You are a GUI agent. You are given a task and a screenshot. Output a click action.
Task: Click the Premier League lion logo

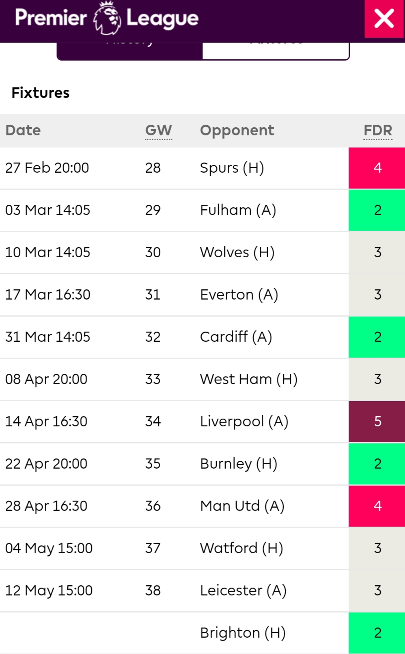(107, 18)
